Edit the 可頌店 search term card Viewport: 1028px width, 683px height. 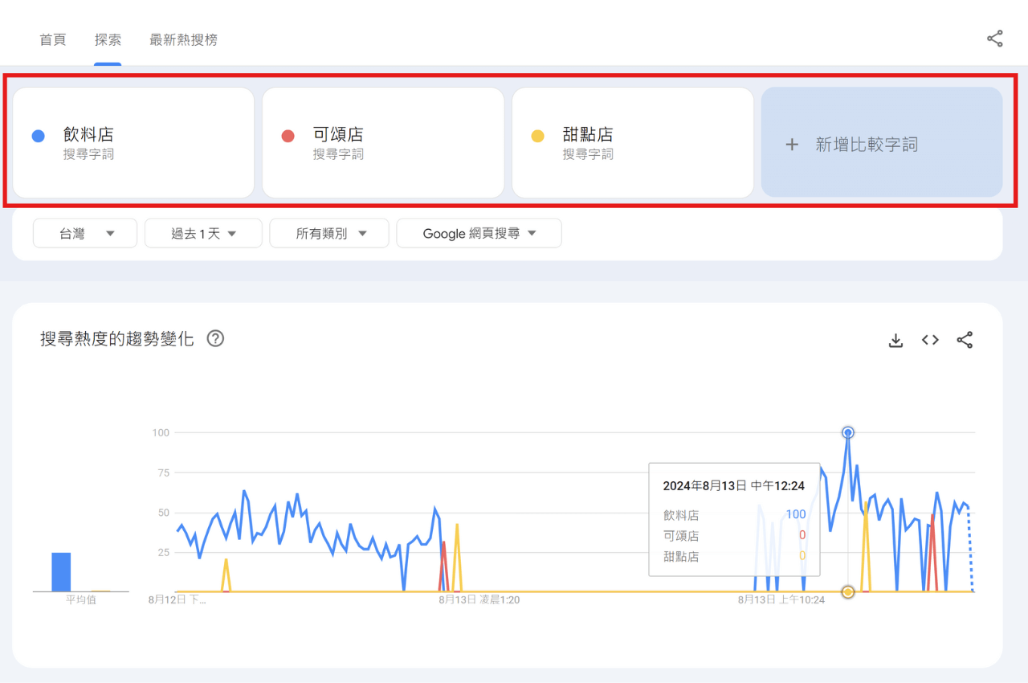click(383, 142)
